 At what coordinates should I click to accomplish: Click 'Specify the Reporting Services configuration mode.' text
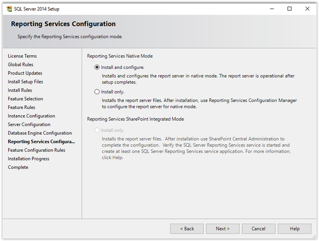(x=70, y=37)
